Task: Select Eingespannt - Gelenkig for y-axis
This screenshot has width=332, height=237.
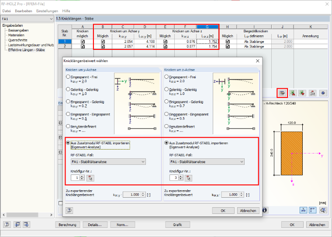Action: point(68,101)
